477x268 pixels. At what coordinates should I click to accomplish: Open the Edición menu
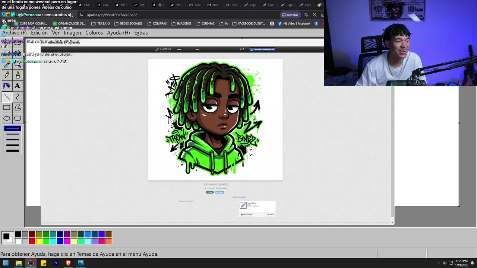(x=39, y=33)
